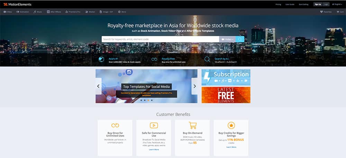
Task: Click the keyword search input field
Action: point(161,39)
